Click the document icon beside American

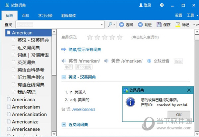point(9,32)
